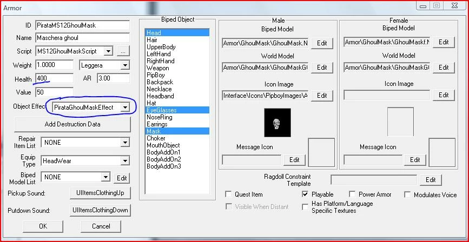Viewport: 469px width, 242px height.
Task: Confirm the dialog with OK
Action: click(x=43, y=226)
